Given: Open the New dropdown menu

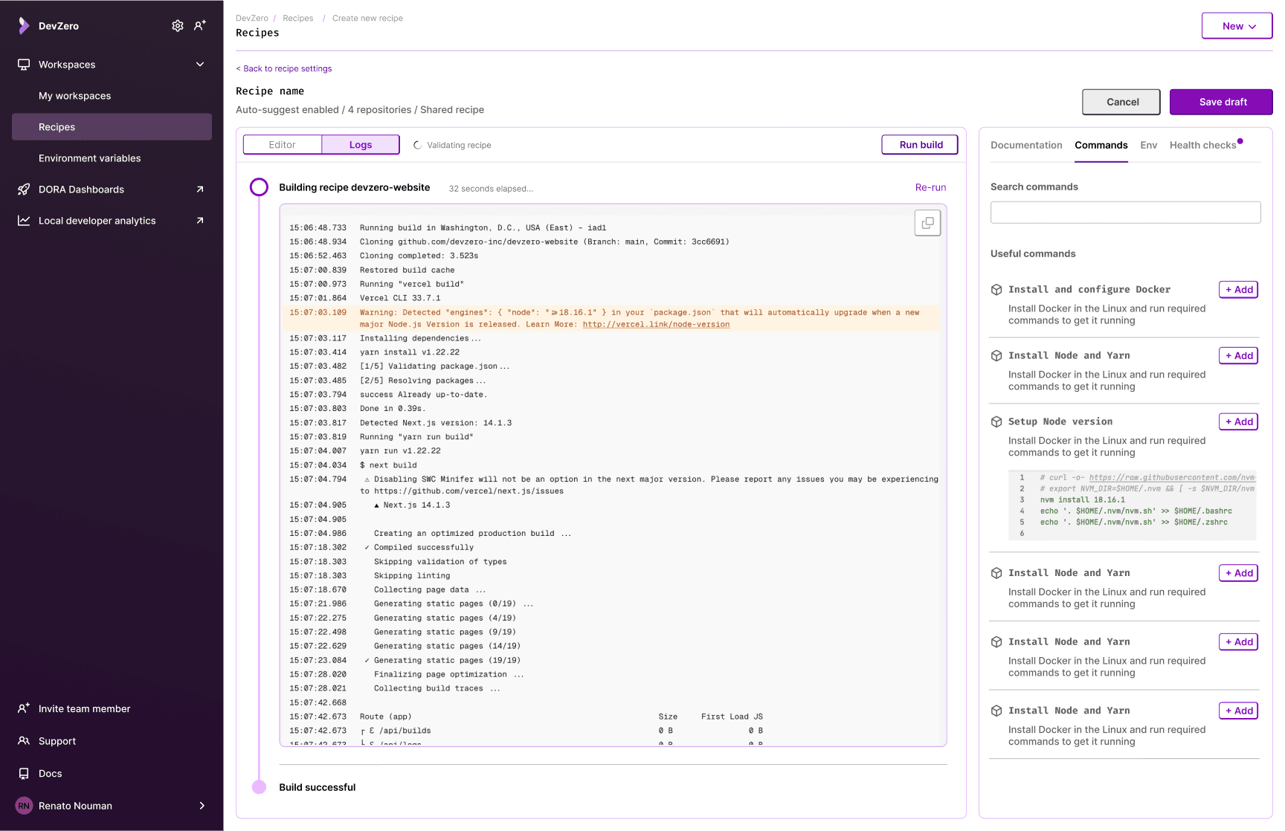Looking at the screenshot, I should coord(1236,25).
